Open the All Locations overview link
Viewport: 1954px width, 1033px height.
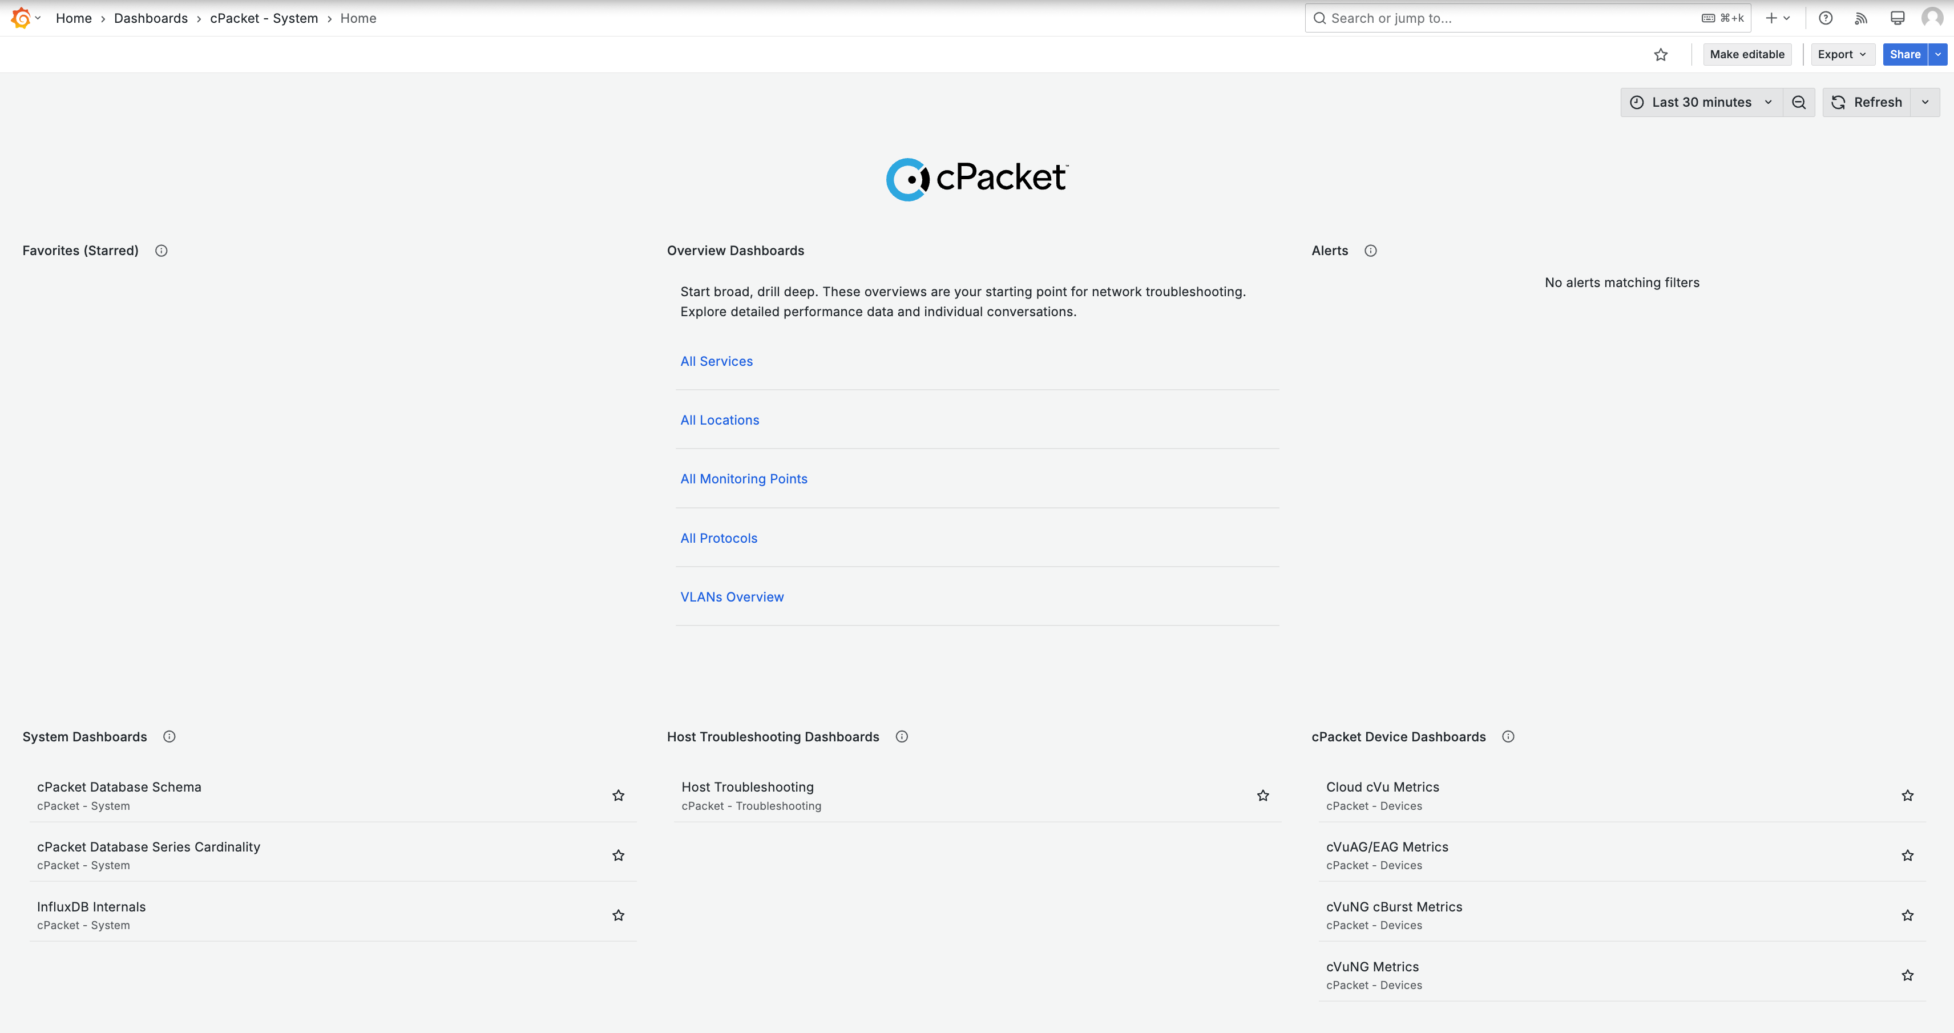[x=720, y=420]
